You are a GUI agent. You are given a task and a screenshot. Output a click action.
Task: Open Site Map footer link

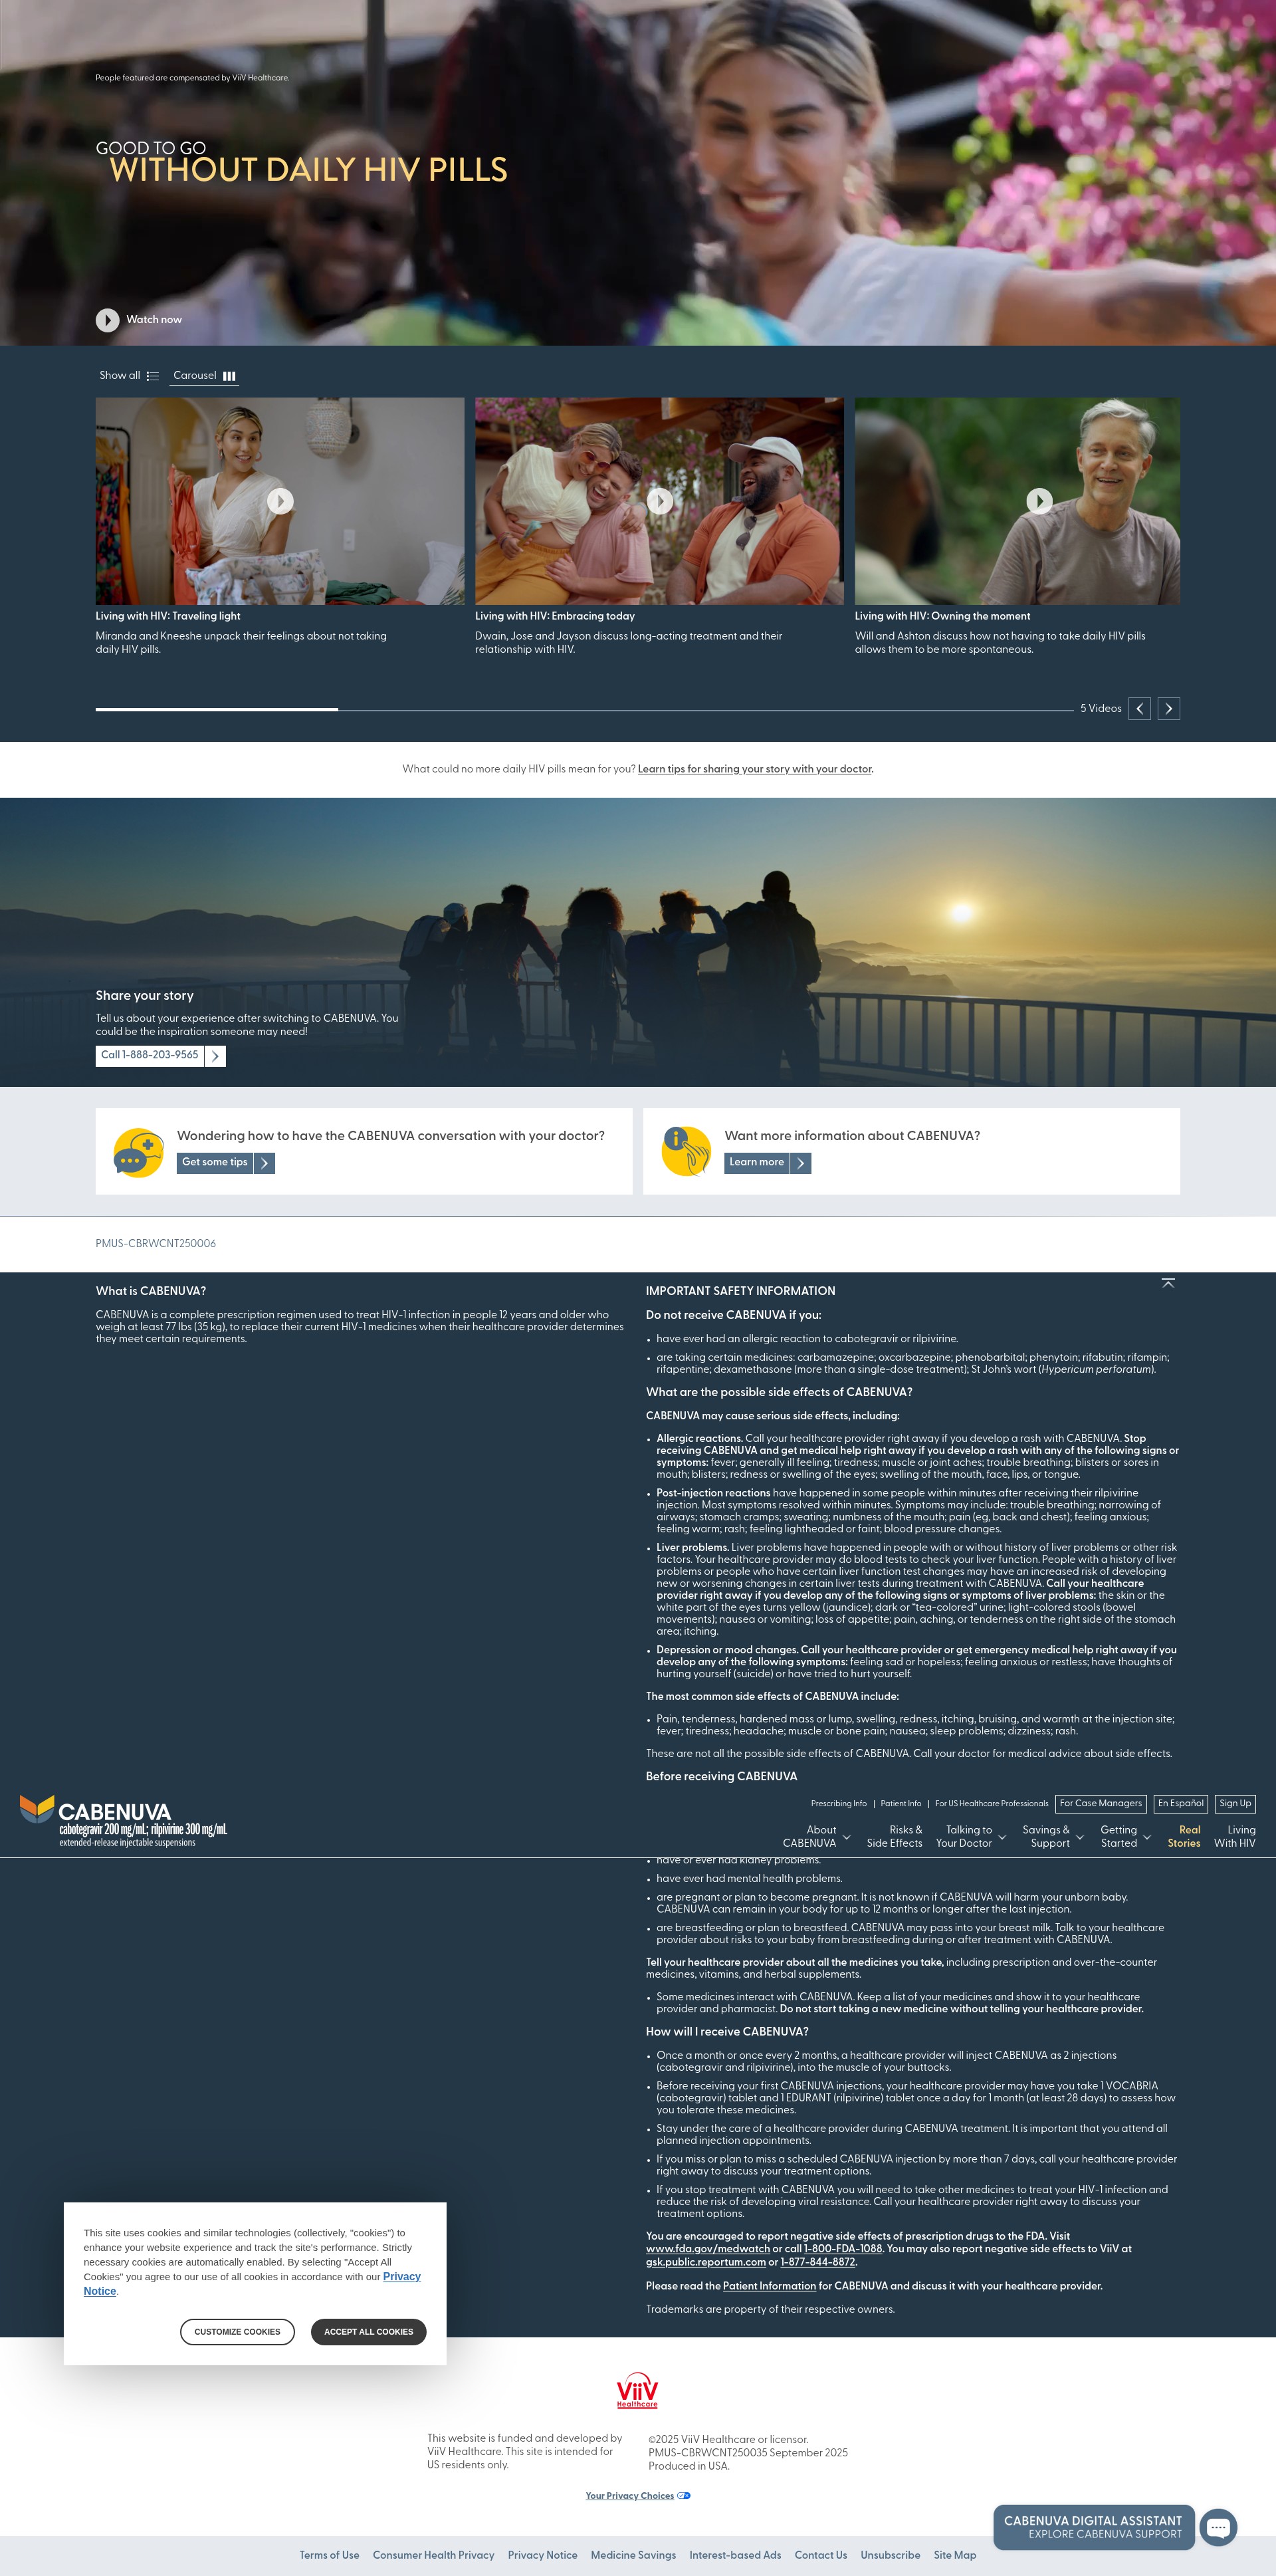click(955, 2555)
